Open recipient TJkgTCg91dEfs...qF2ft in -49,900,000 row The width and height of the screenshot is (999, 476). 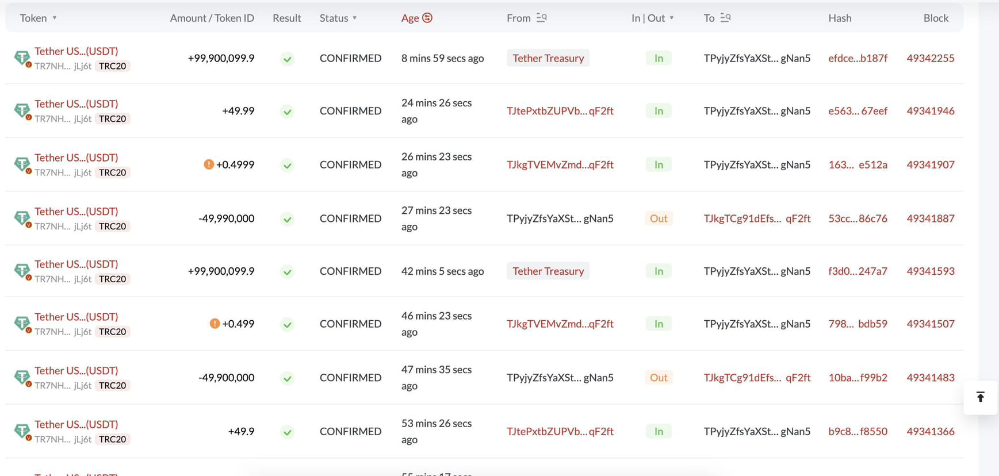[x=757, y=378]
